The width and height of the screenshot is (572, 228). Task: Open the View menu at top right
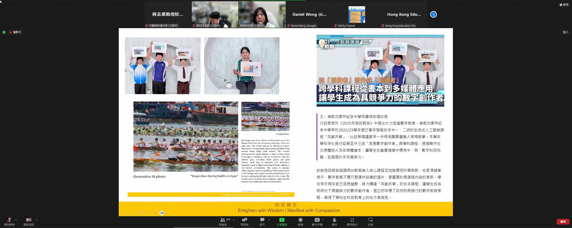pyautogui.click(x=564, y=5)
